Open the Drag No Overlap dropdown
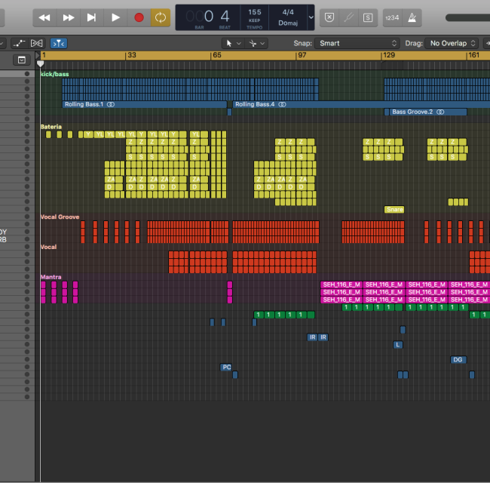The image size is (490, 483). (452, 43)
